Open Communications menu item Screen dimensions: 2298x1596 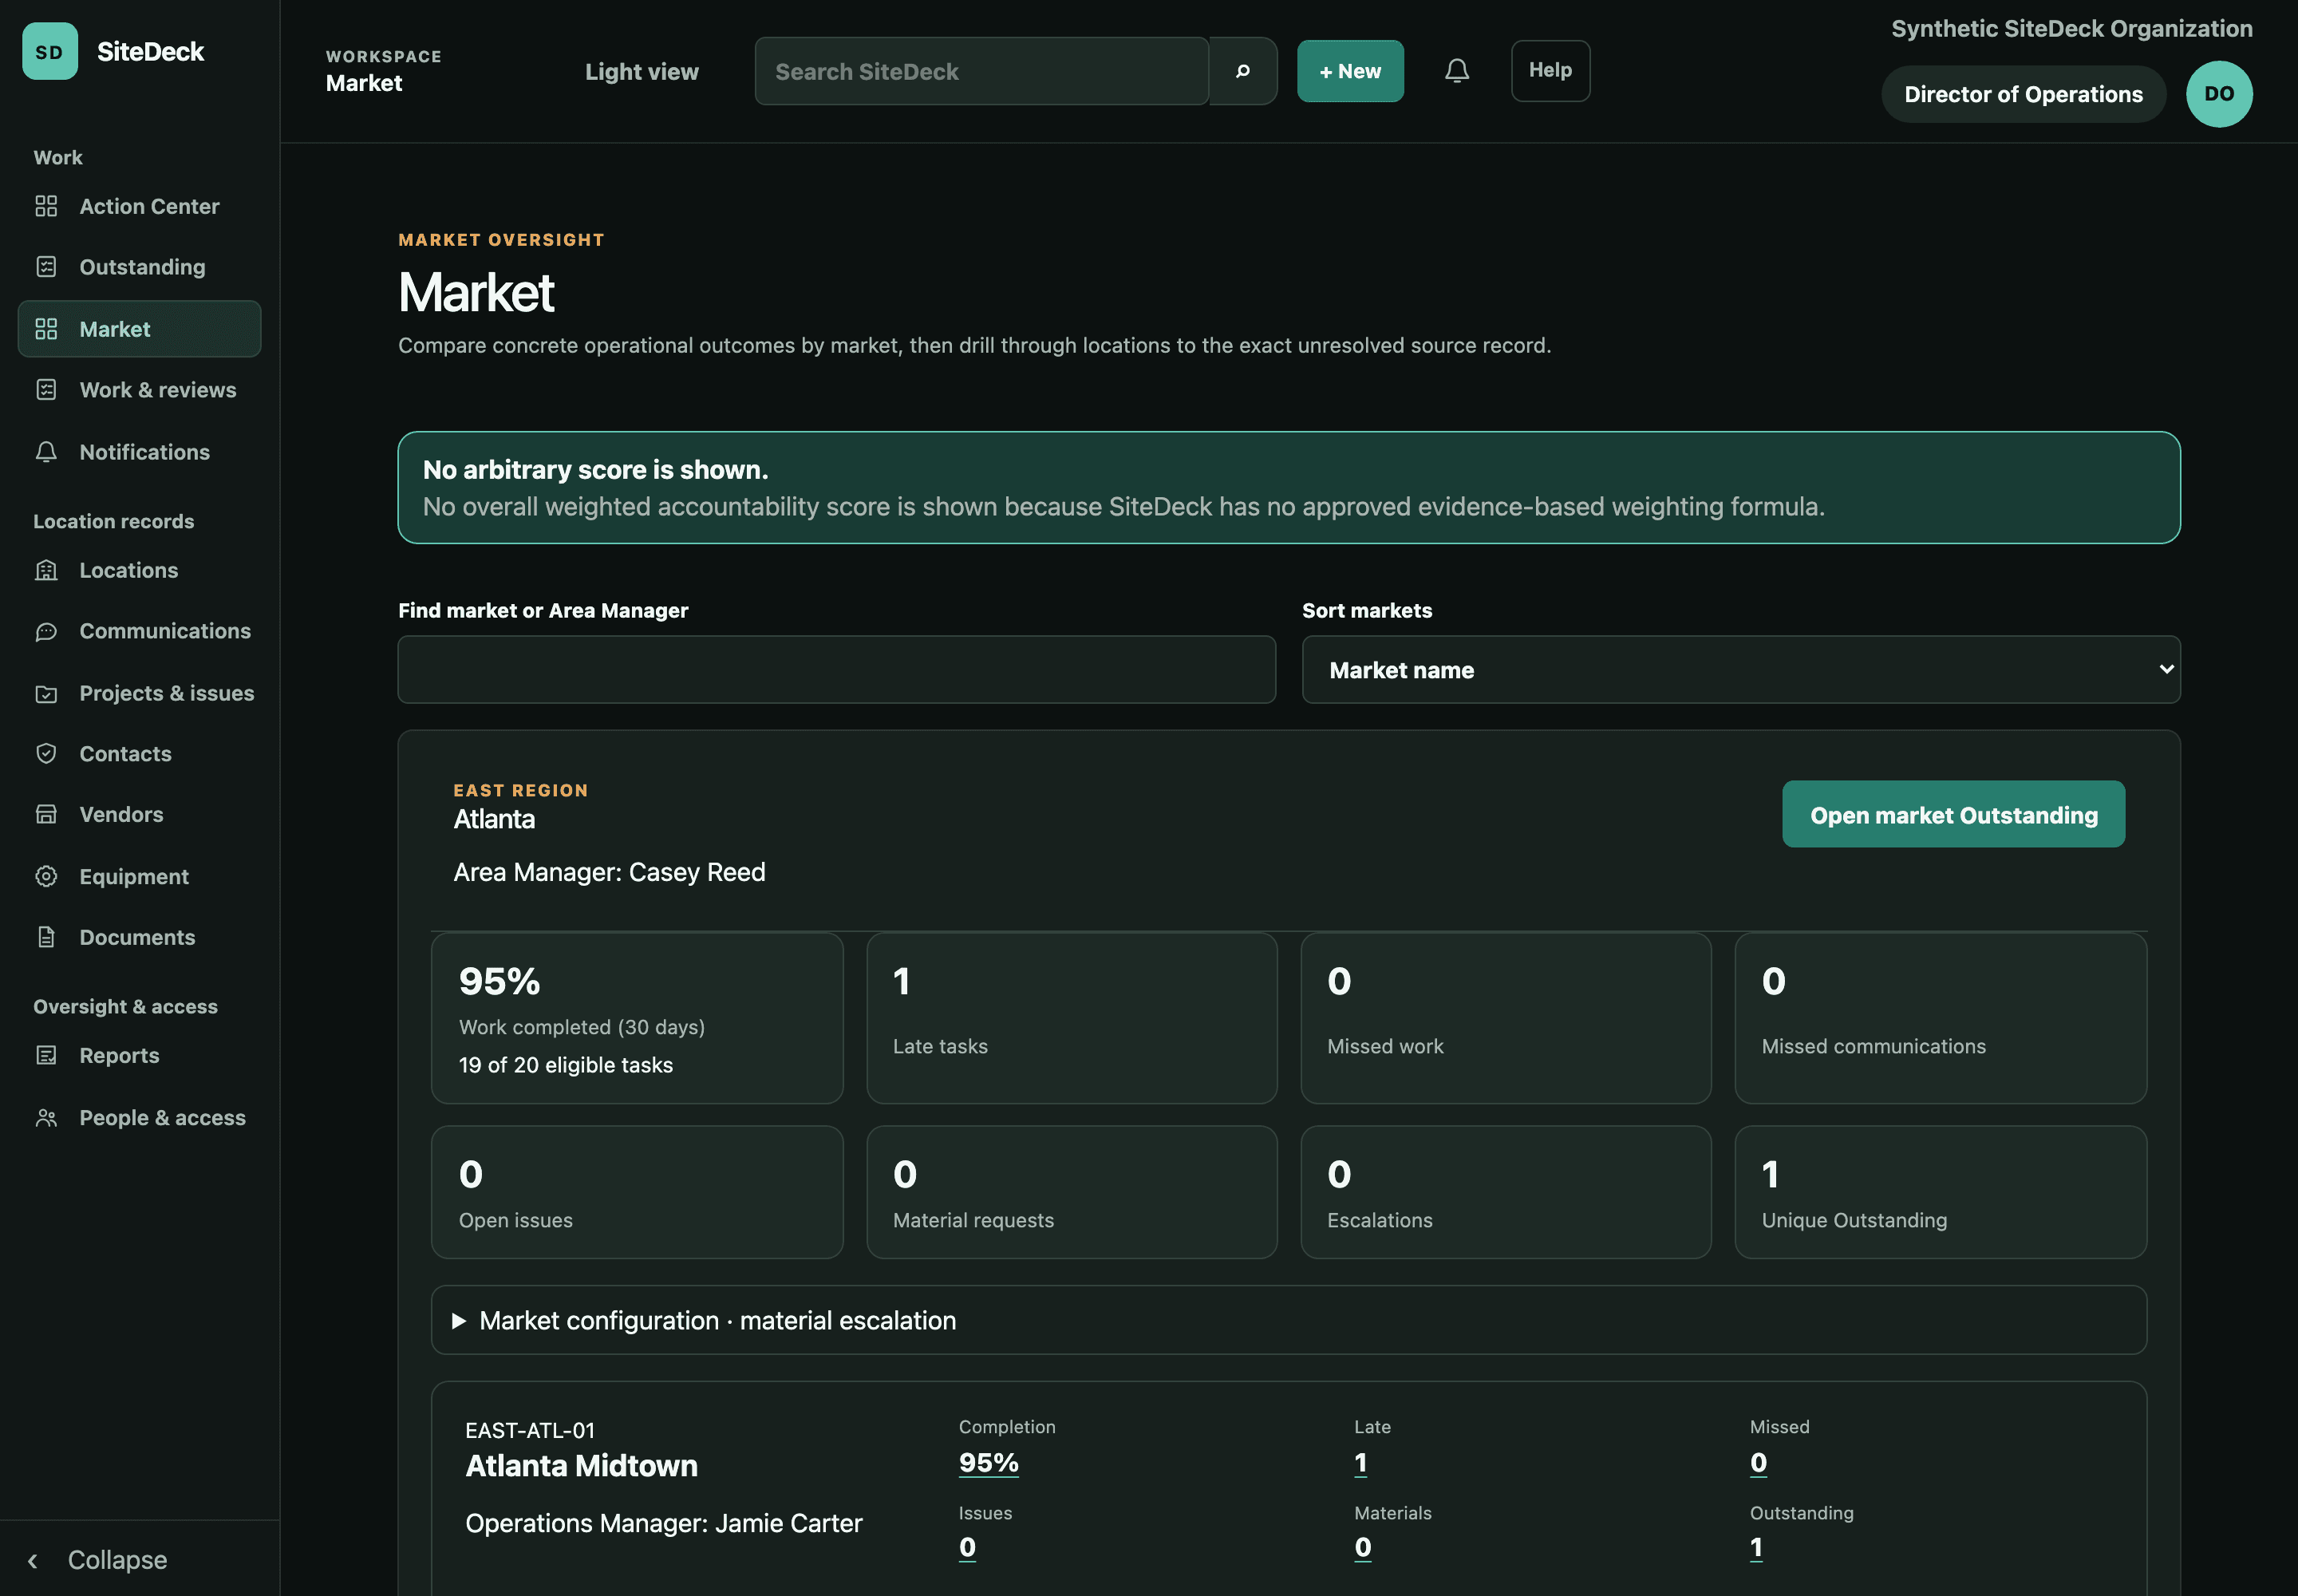click(x=139, y=631)
